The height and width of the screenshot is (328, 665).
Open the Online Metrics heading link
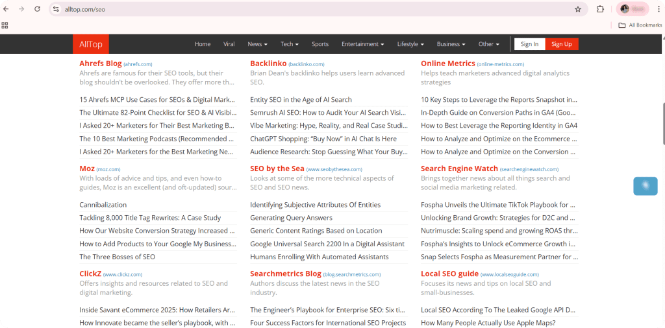pos(448,64)
